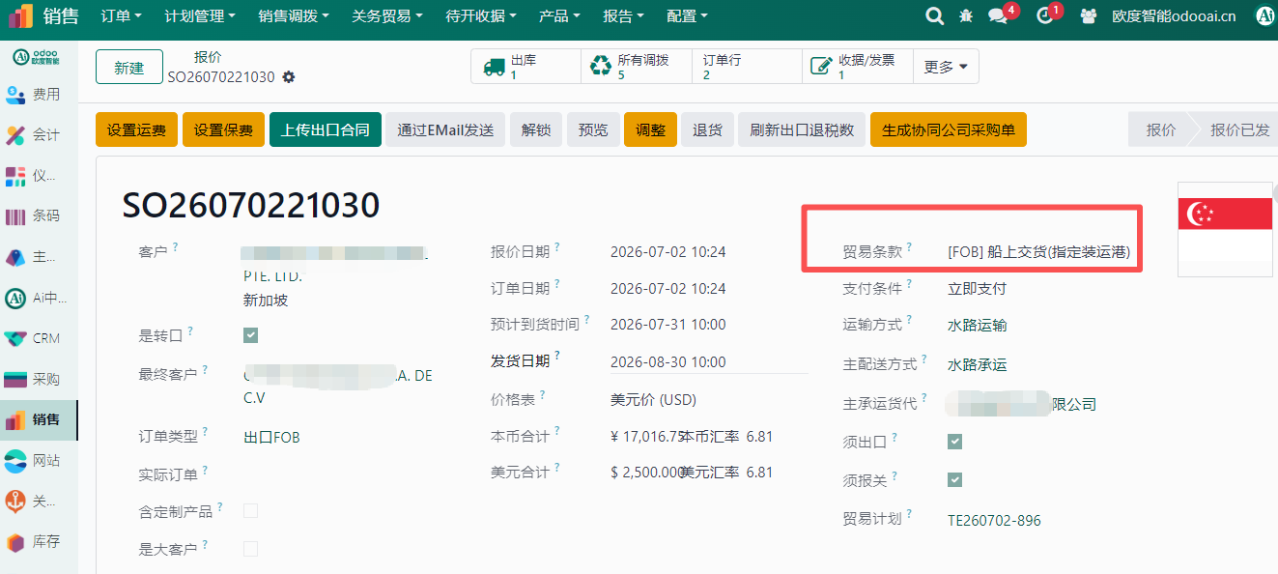
Task: Open 收据/发票 edit smart button
Action: point(857,67)
